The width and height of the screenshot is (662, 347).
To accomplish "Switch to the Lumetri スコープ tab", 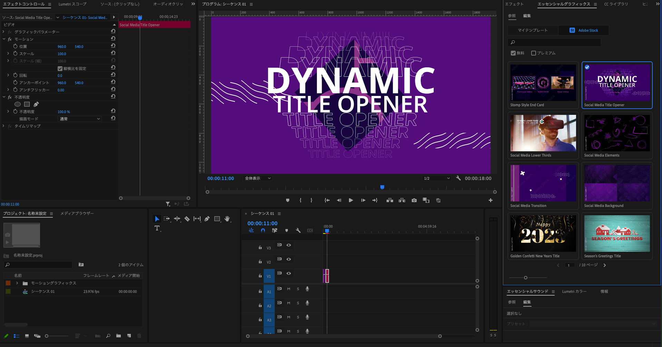I will coord(72,4).
